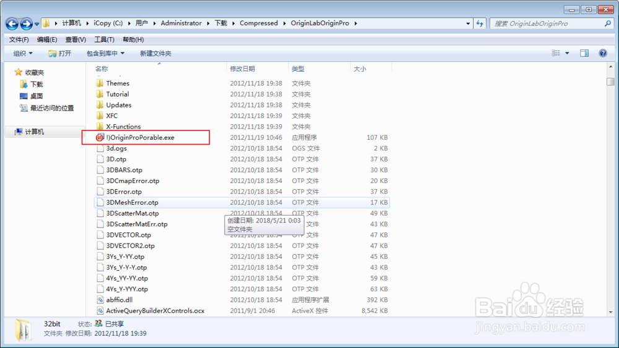Open the 编辑(E) menu
The height and width of the screenshot is (348, 619).
click(x=47, y=40)
